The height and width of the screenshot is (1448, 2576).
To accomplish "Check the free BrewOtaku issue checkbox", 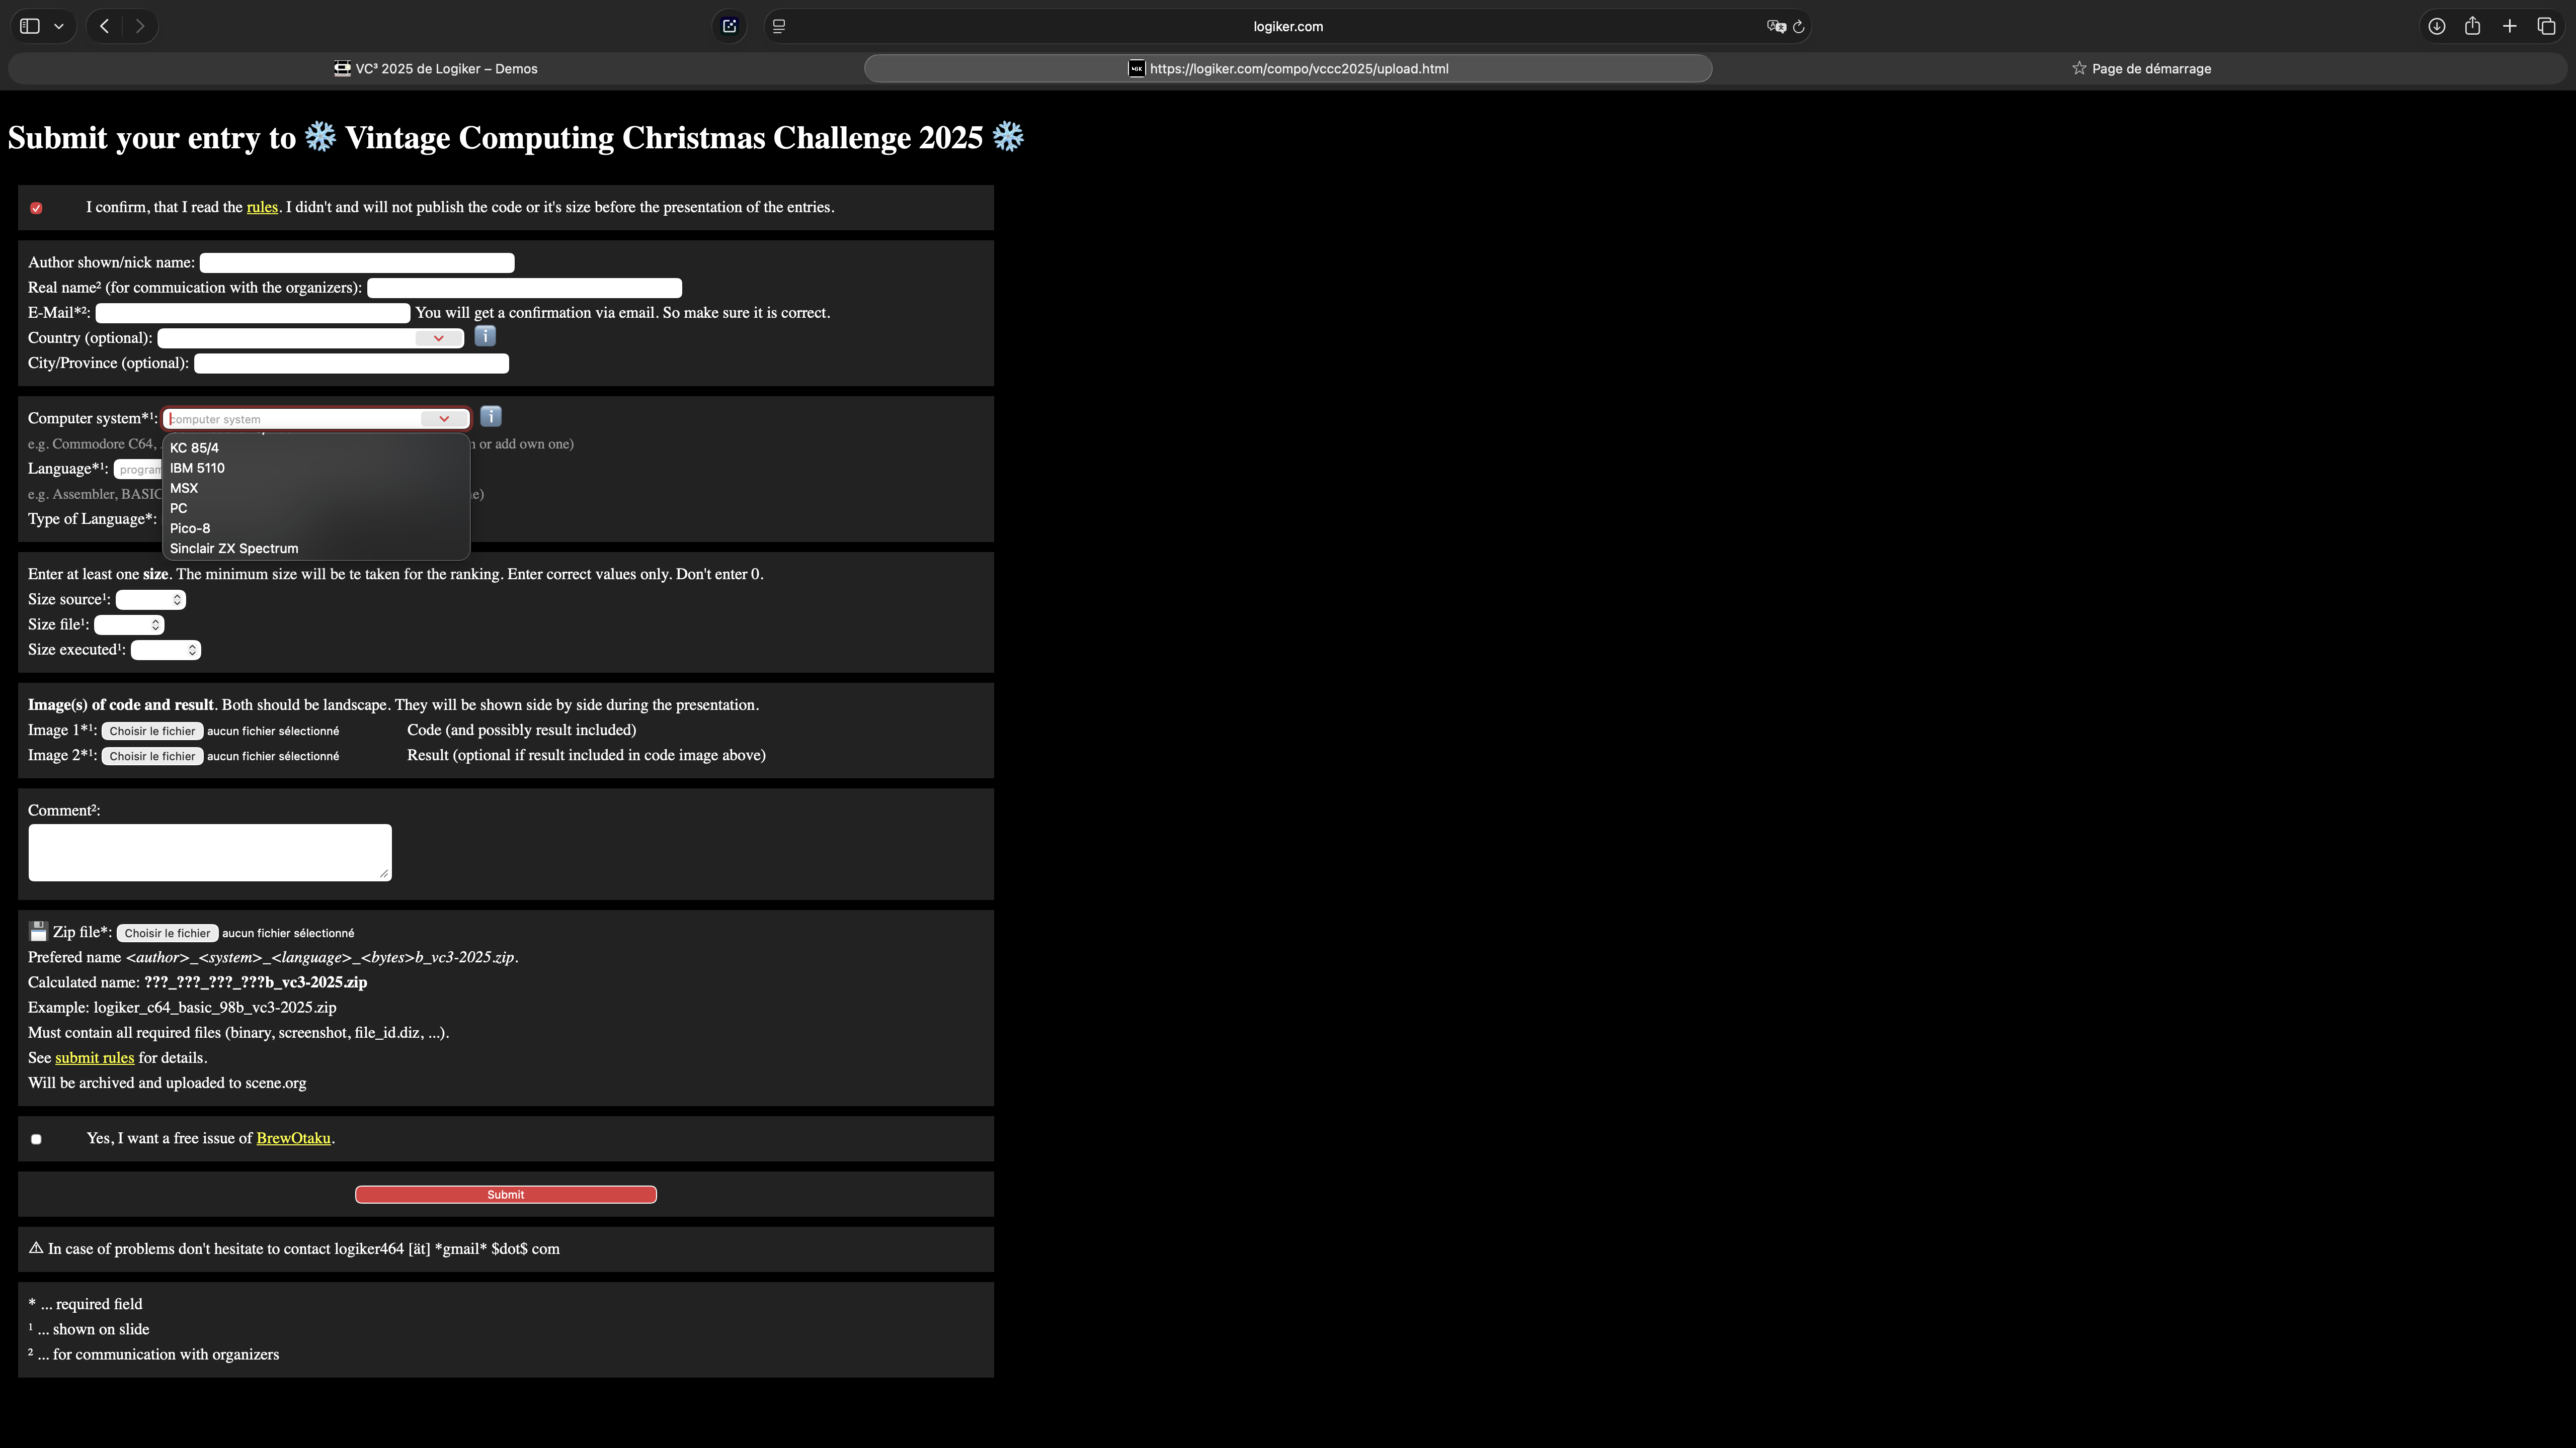I will 36,1139.
